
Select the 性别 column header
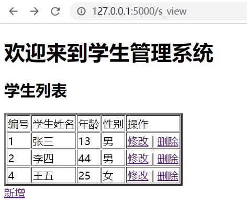(113, 124)
